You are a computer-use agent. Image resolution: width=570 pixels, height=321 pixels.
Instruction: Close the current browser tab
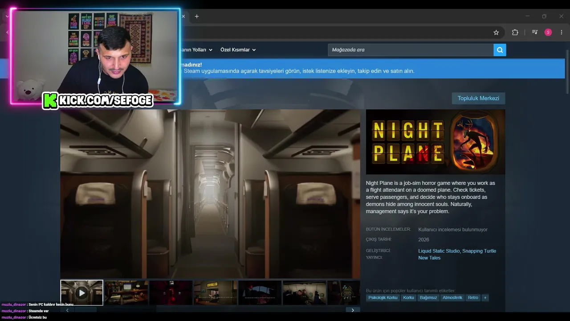point(183,16)
